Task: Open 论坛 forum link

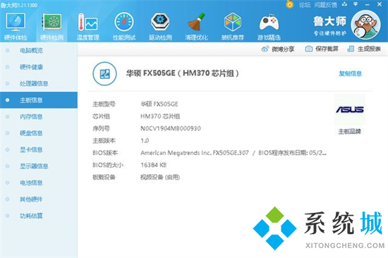Action: tap(305, 5)
